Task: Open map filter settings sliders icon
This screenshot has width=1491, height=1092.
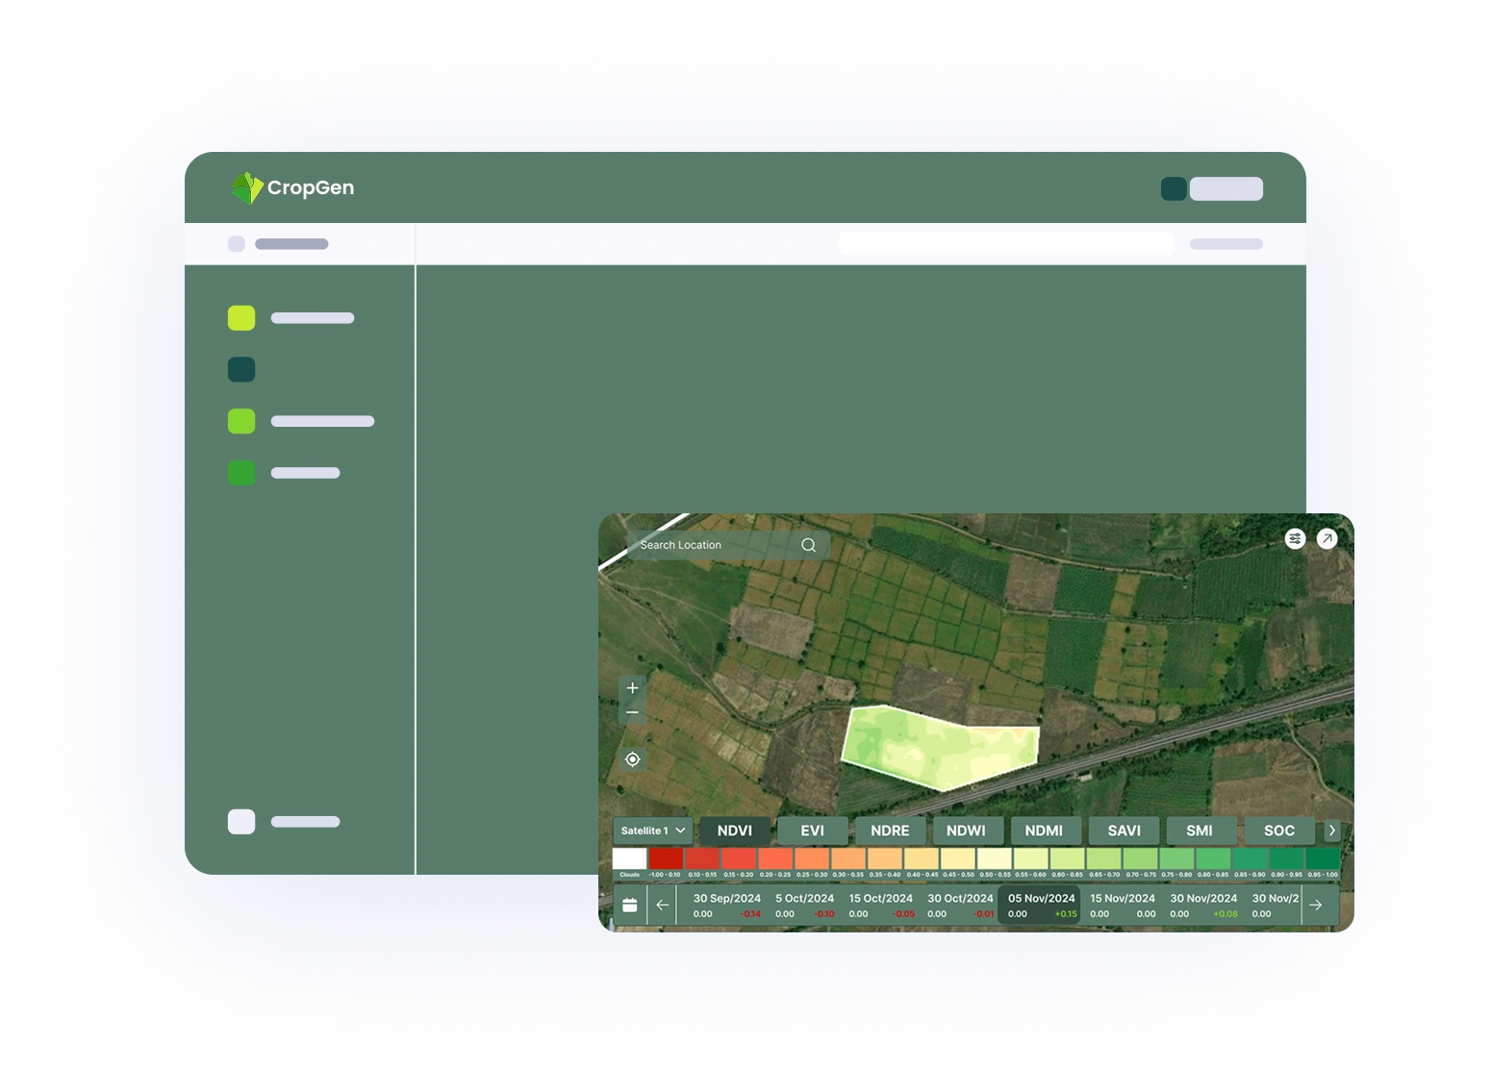Action: point(1295,538)
